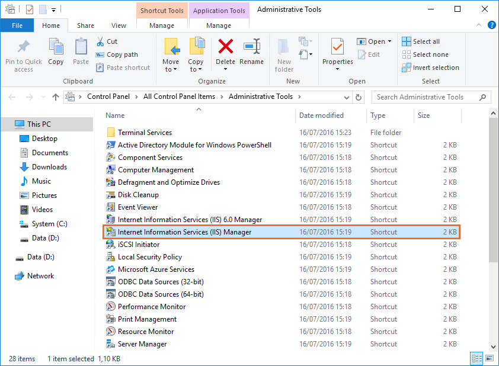Collapse the ribbon with the chevron
499x366 pixels.
pyautogui.click(x=479, y=25)
